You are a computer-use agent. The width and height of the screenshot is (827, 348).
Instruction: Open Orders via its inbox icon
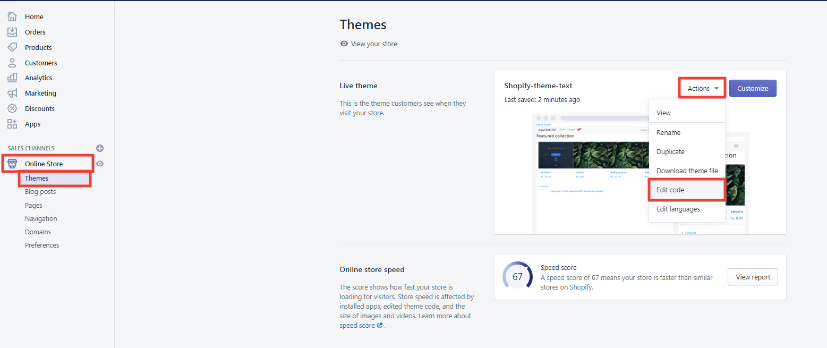tap(12, 32)
